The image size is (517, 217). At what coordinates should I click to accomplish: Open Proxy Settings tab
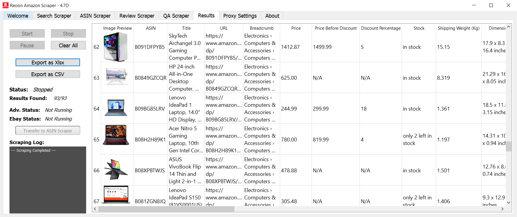240,16
